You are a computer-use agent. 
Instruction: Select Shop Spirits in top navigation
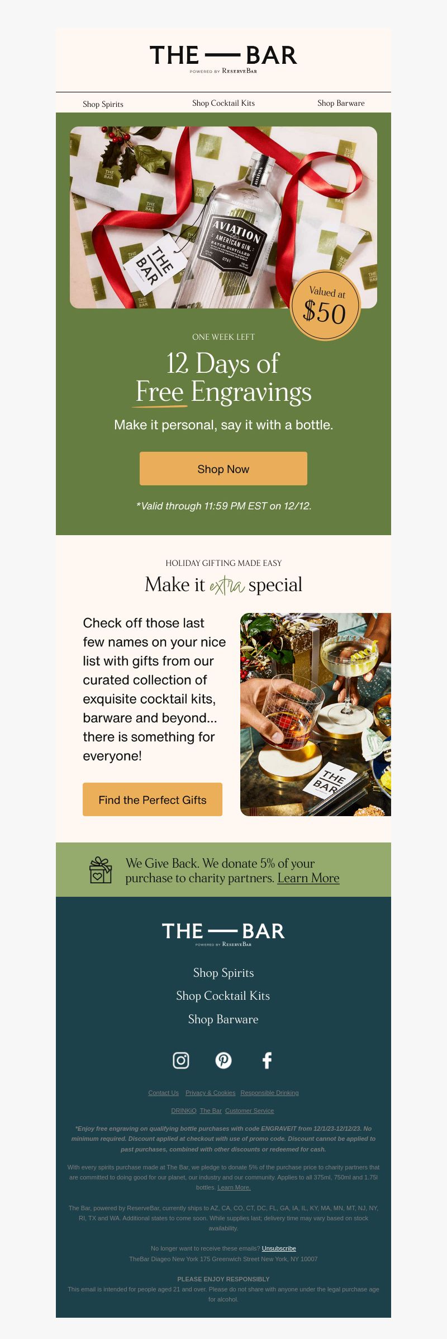pos(103,104)
